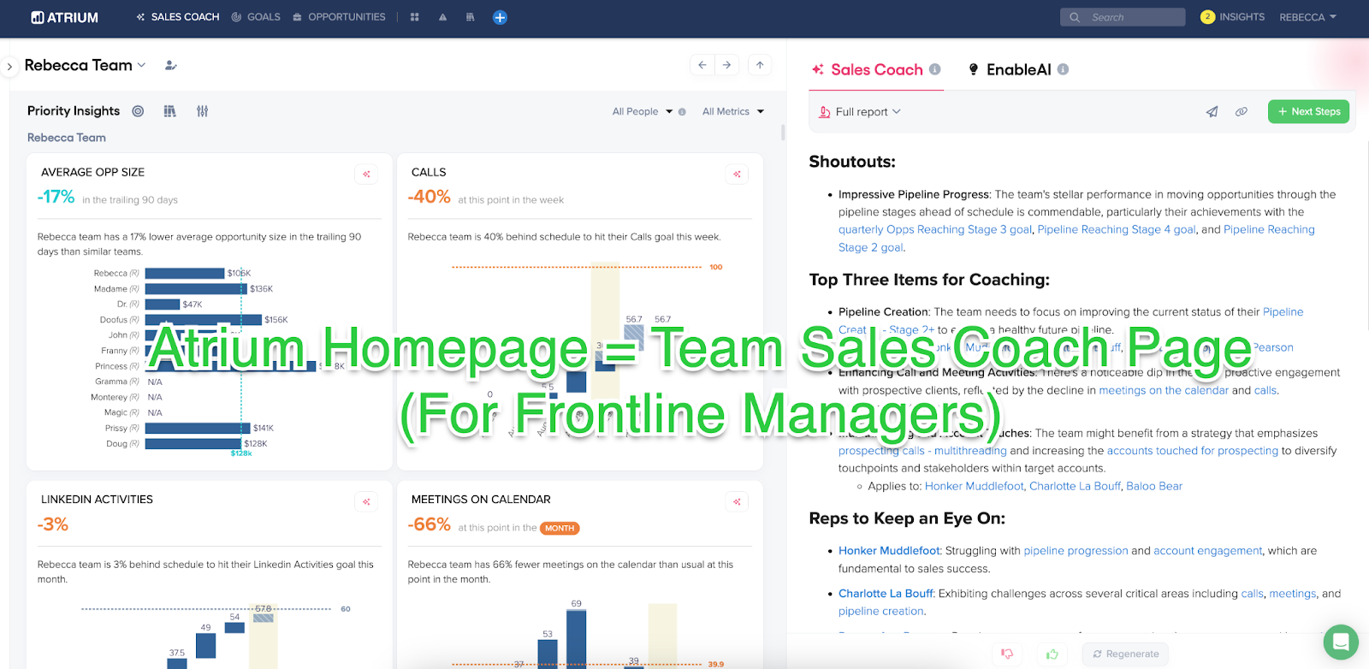Click the Doug $128K bar in chart
Viewport: 1369px width, 669px height.
193,444
